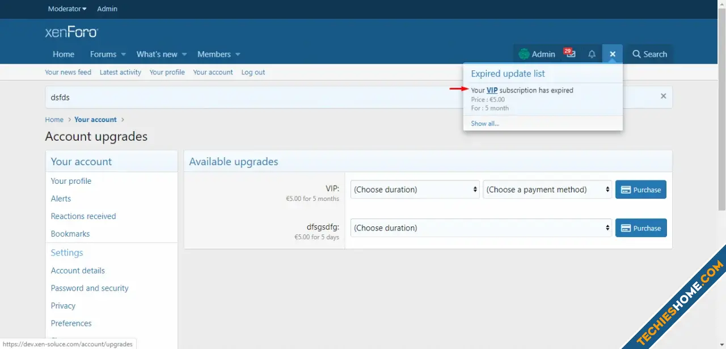Click the xenForo logo
This screenshot has width=726, height=349.
point(71,32)
